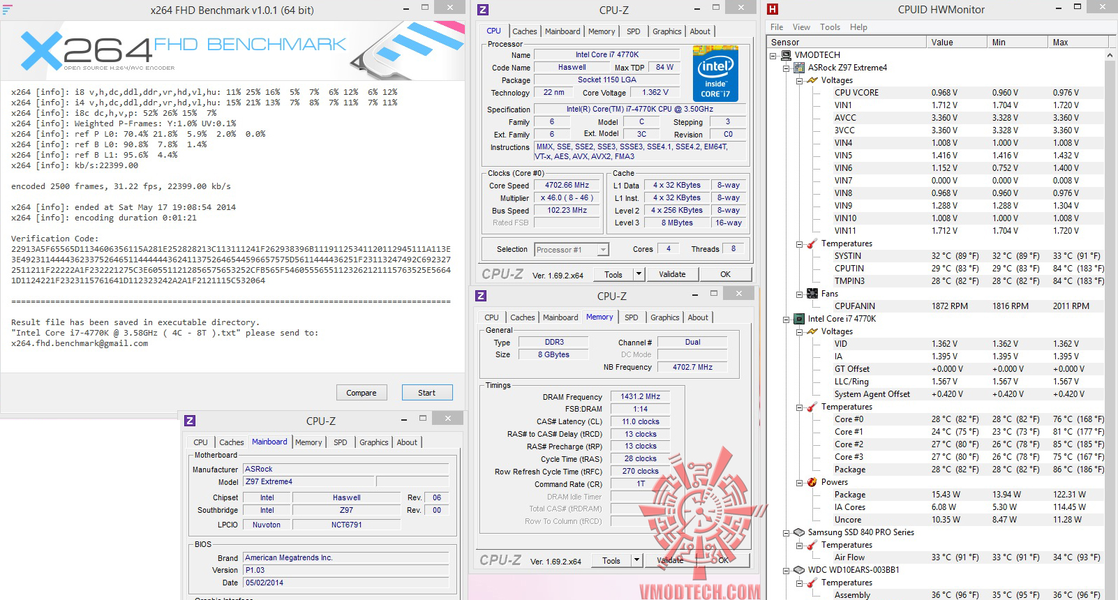Click the Temperatures thermometer icon under ASRock Z97
This screenshot has height=600, width=1118.
812,243
